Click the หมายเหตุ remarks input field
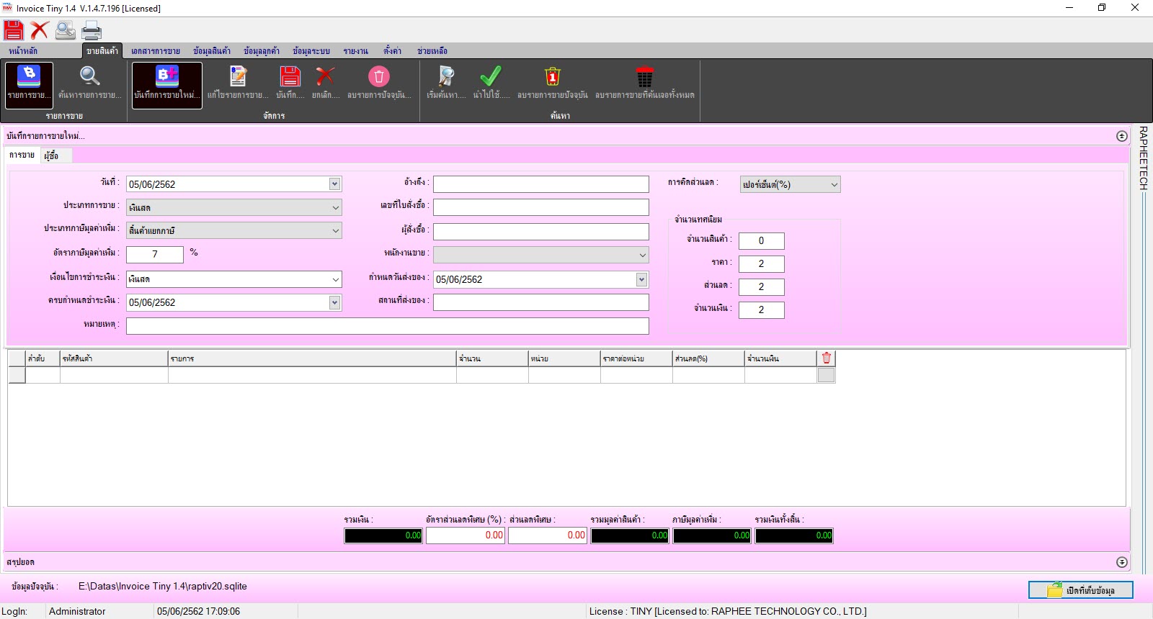Image resolution: width=1153 pixels, height=619 pixels. pos(387,326)
